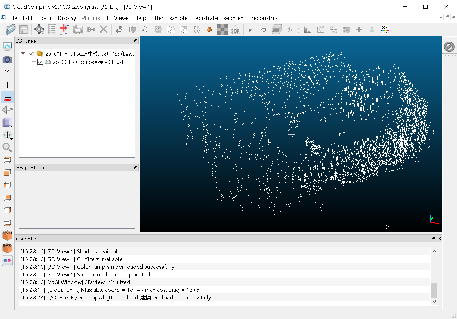
Task: Click the console scrollbar thumb
Action: (434, 290)
